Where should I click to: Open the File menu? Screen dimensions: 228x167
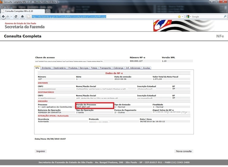[3, 7]
